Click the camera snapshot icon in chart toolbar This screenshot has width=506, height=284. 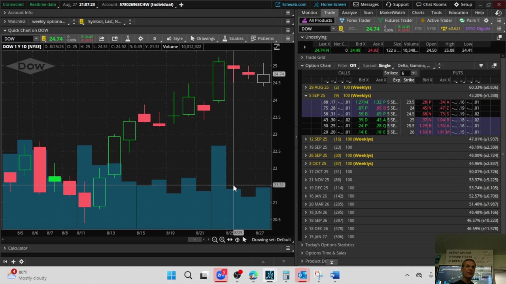pos(115,38)
